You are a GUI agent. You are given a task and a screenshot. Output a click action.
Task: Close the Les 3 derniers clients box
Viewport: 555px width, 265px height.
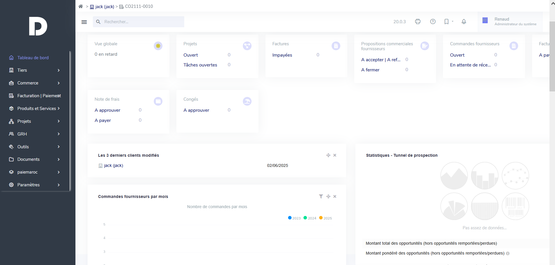point(335,155)
